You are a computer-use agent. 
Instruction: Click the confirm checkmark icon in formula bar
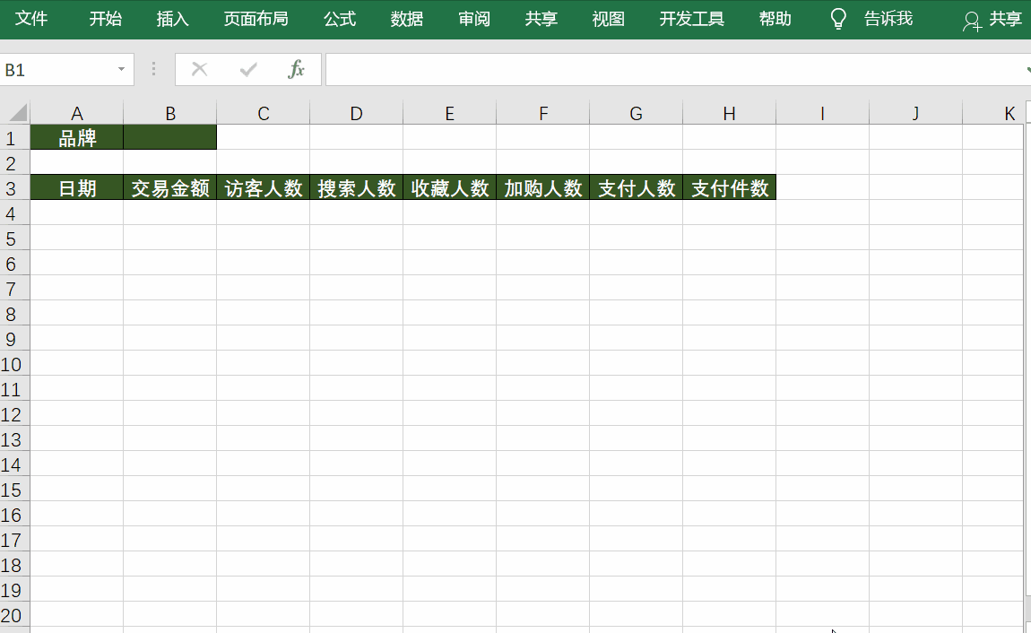[248, 69]
